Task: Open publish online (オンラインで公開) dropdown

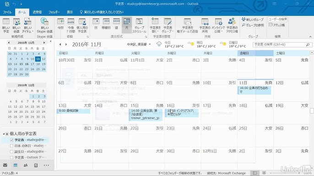Action: tap(218, 26)
